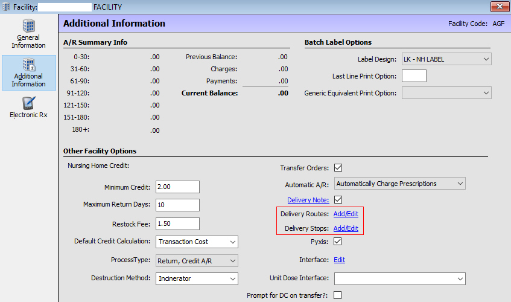Click the Payments label
The height and width of the screenshot is (302, 511).
pyautogui.click(x=221, y=81)
